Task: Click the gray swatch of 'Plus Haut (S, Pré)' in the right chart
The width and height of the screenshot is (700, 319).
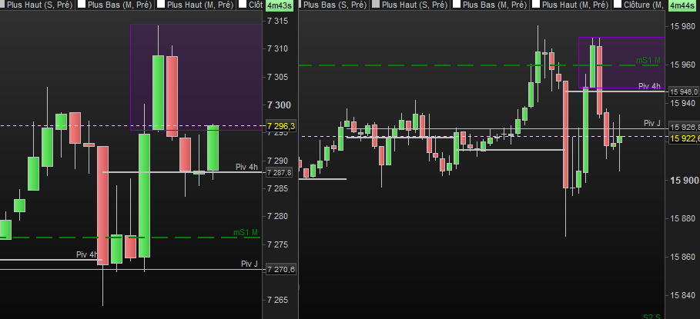Action: (x=376, y=5)
